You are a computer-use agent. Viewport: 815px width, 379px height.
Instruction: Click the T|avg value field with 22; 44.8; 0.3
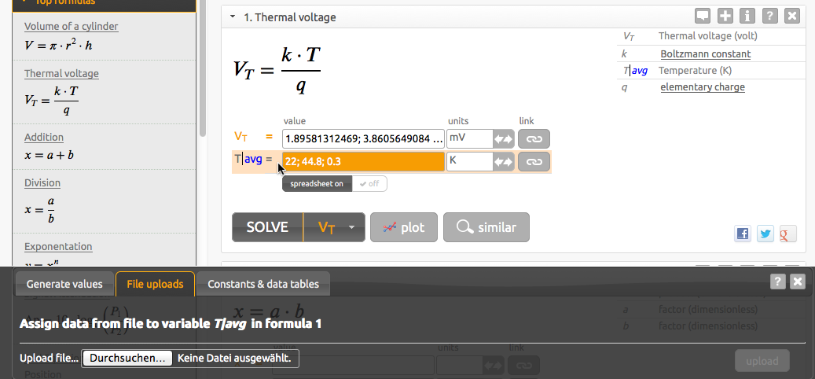tap(363, 162)
